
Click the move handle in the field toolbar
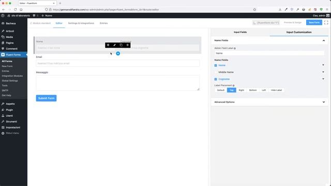click(108, 45)
